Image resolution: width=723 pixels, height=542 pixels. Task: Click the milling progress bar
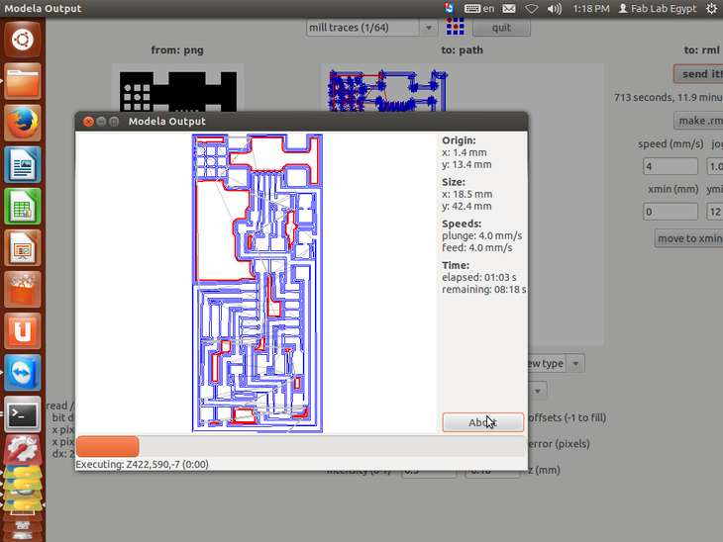tap(301, 447)
